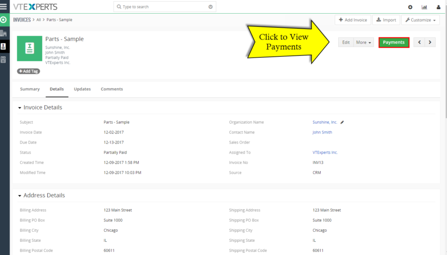The height and width of the screenshot is (255, 447).
Task: Open the All breadcrumb link
Action: point(38,19)
